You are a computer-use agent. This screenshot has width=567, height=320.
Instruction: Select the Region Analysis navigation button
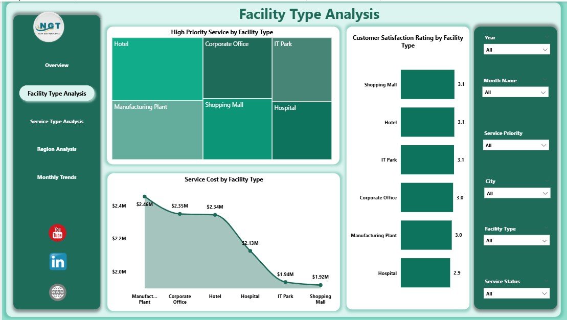tap(57, 149)
